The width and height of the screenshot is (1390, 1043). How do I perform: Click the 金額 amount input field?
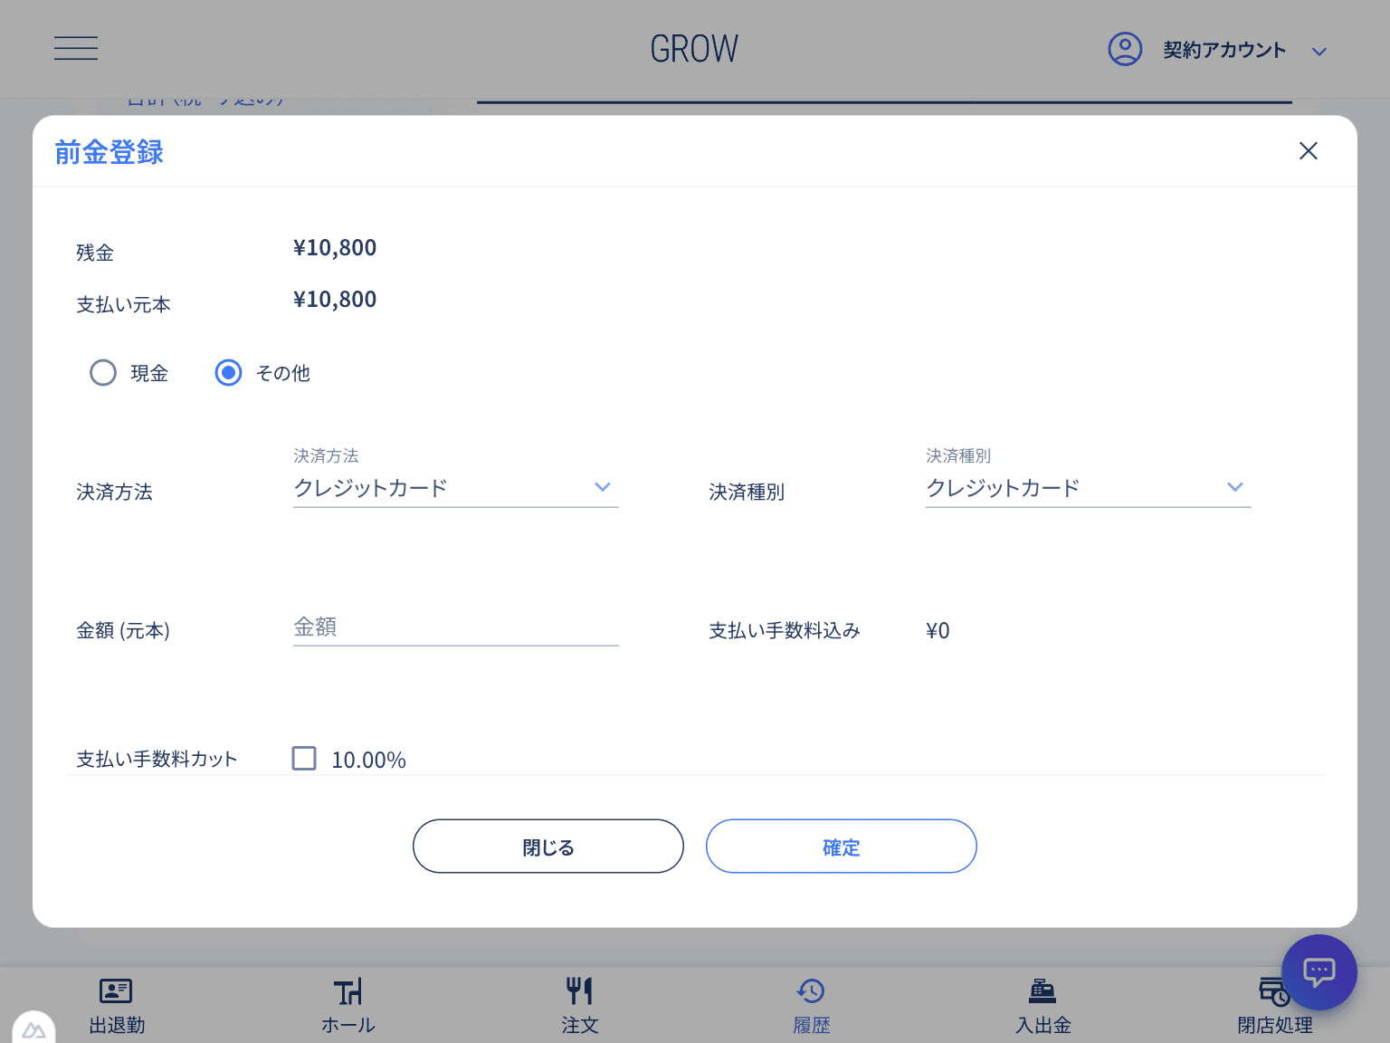point(455,627)
